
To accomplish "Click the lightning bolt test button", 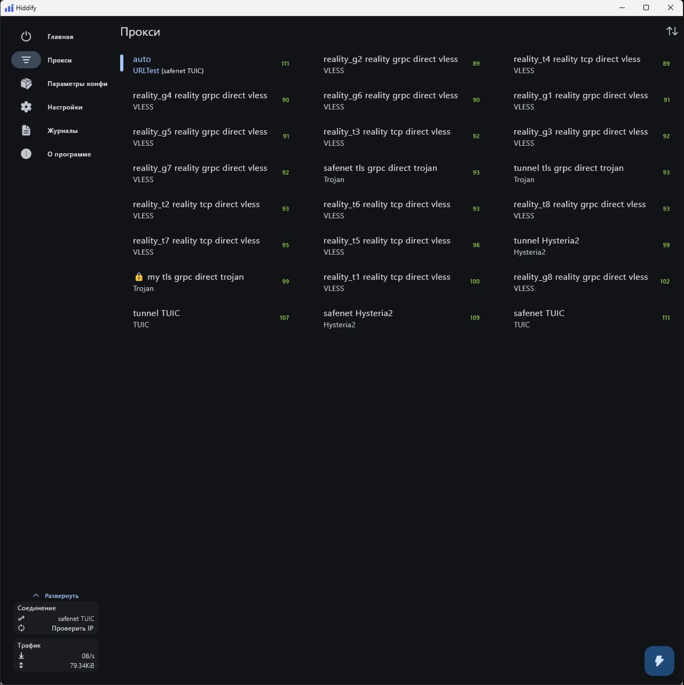I will tap(659, 661).
